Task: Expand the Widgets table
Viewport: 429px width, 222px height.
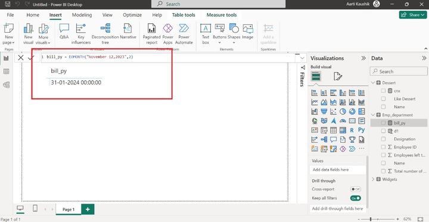Action: click(373, 179)
